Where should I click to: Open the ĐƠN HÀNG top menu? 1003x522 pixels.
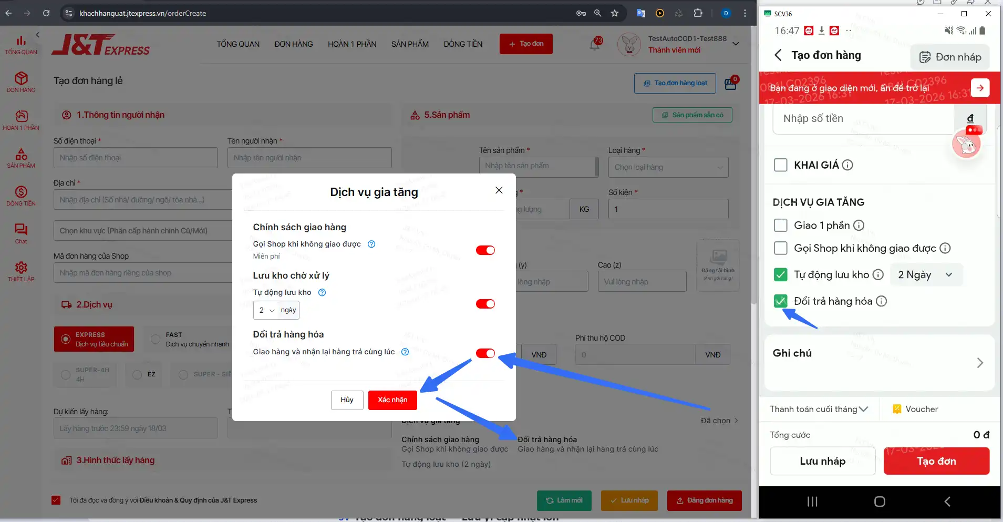pyautogui.click(x=293, y=44)
